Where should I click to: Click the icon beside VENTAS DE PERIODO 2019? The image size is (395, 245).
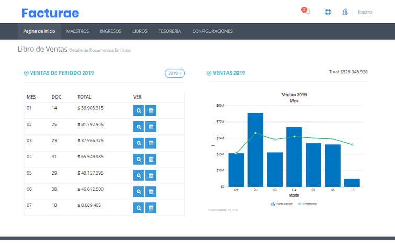(x=26, y=73)
